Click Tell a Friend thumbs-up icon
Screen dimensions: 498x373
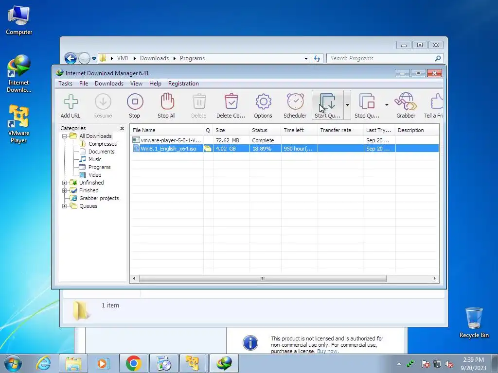[x=437, y=102]
